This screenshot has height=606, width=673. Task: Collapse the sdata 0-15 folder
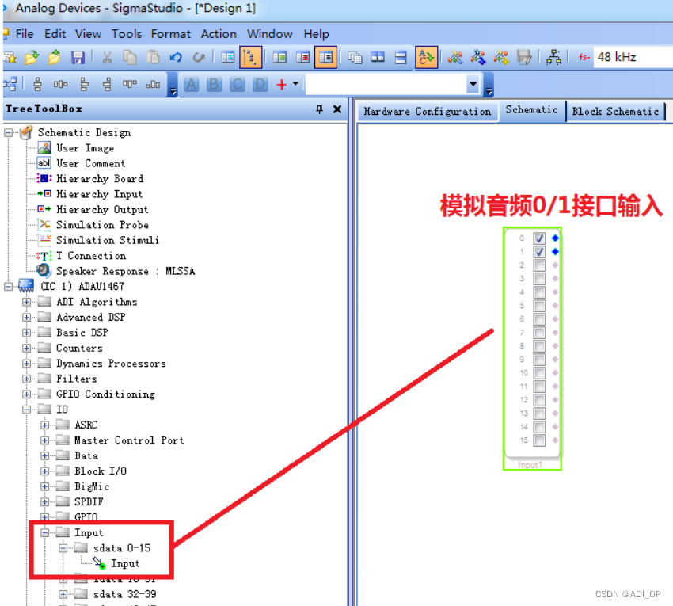click(x=63, y=548)
